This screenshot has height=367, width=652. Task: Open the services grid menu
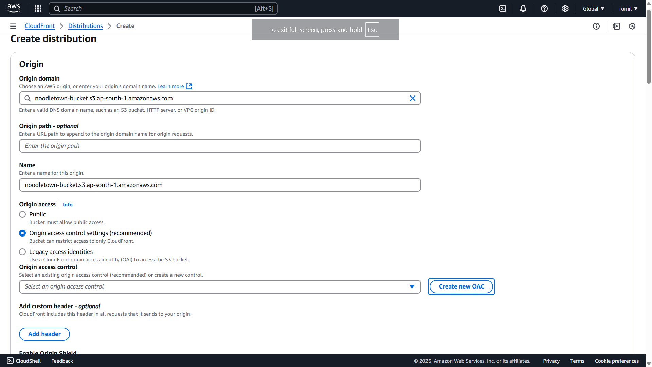[x=38, y=8]
